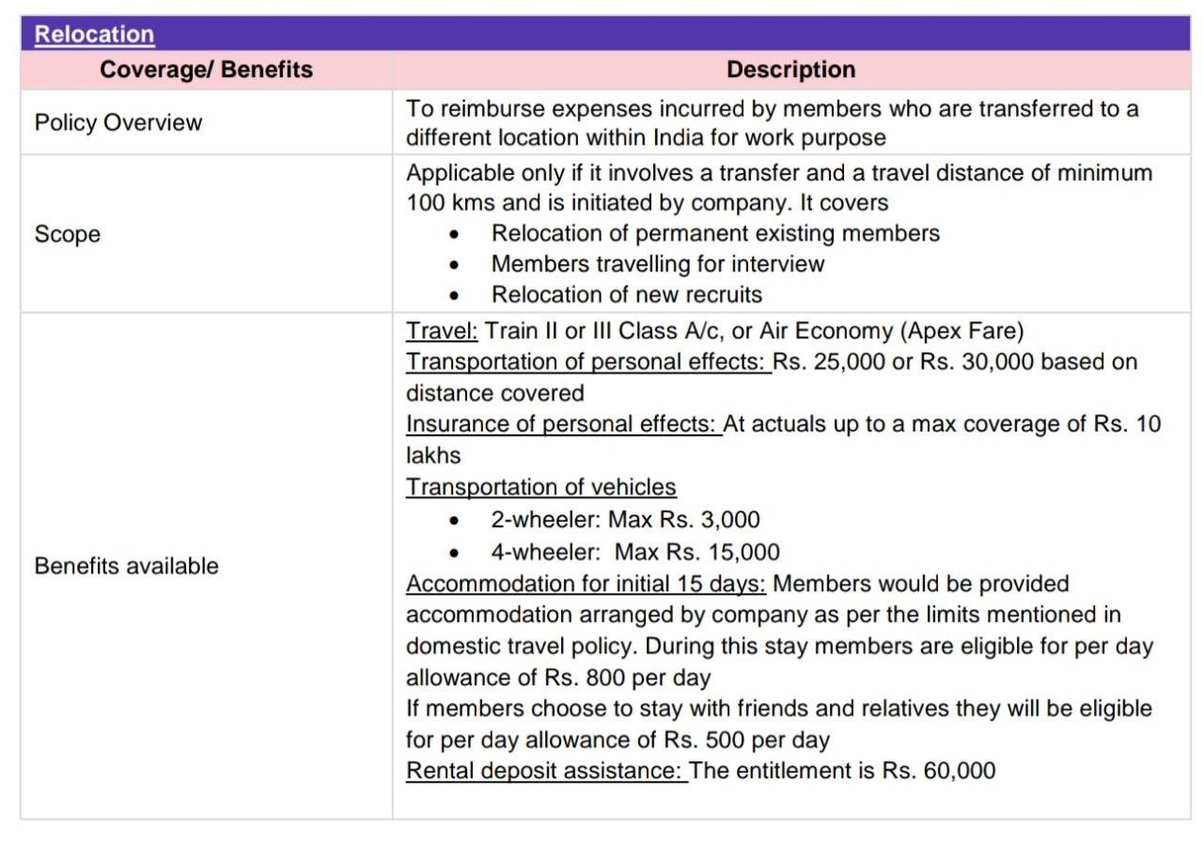The image size is (1203, 858).
Task: Click Relocation of new recruits bullet
Action: click(627, 294)
